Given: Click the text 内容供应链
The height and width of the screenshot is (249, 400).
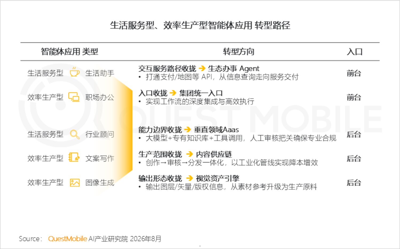Looking at the screenshot, I should pyautogui.click(x=214, y=154).
